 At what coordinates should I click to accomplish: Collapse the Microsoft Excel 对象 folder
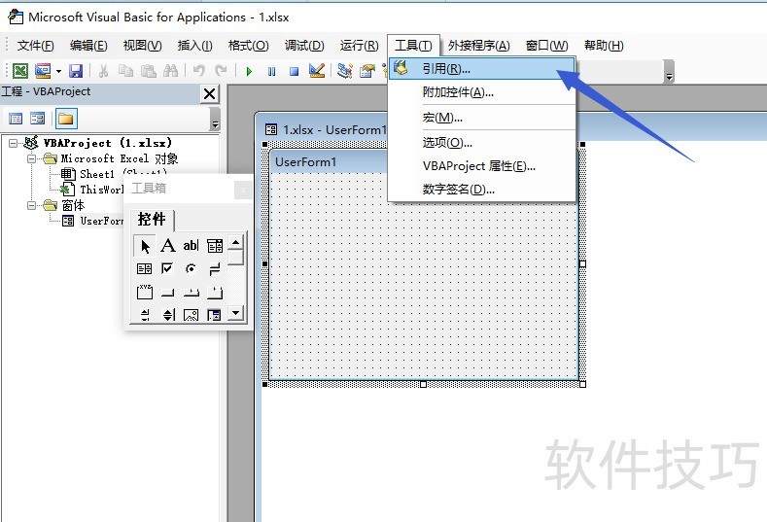(x=31, y=158)
